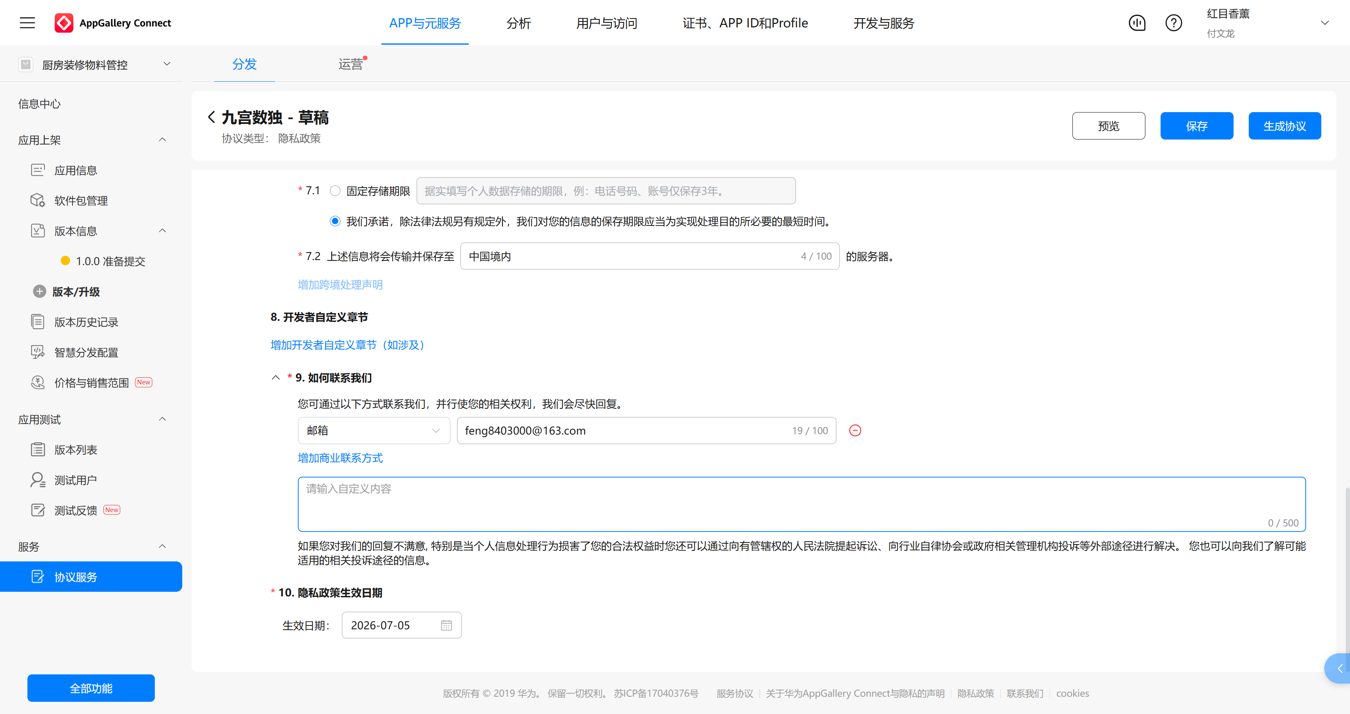Click the 协议服务 document icon
The height and width of the screenshot is (714, 1350).
38,577
